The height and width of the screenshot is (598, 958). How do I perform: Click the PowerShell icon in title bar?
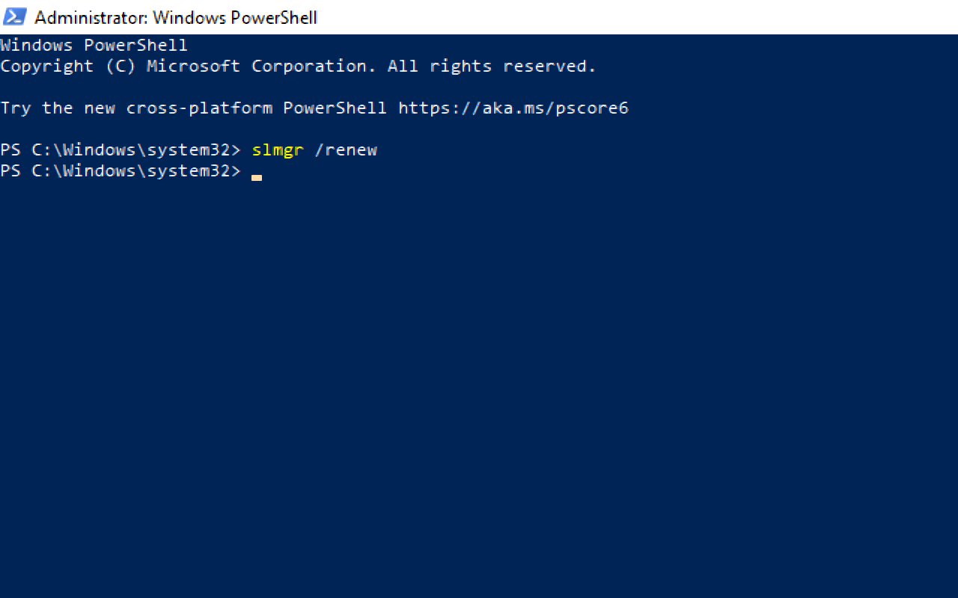(15, 16)
